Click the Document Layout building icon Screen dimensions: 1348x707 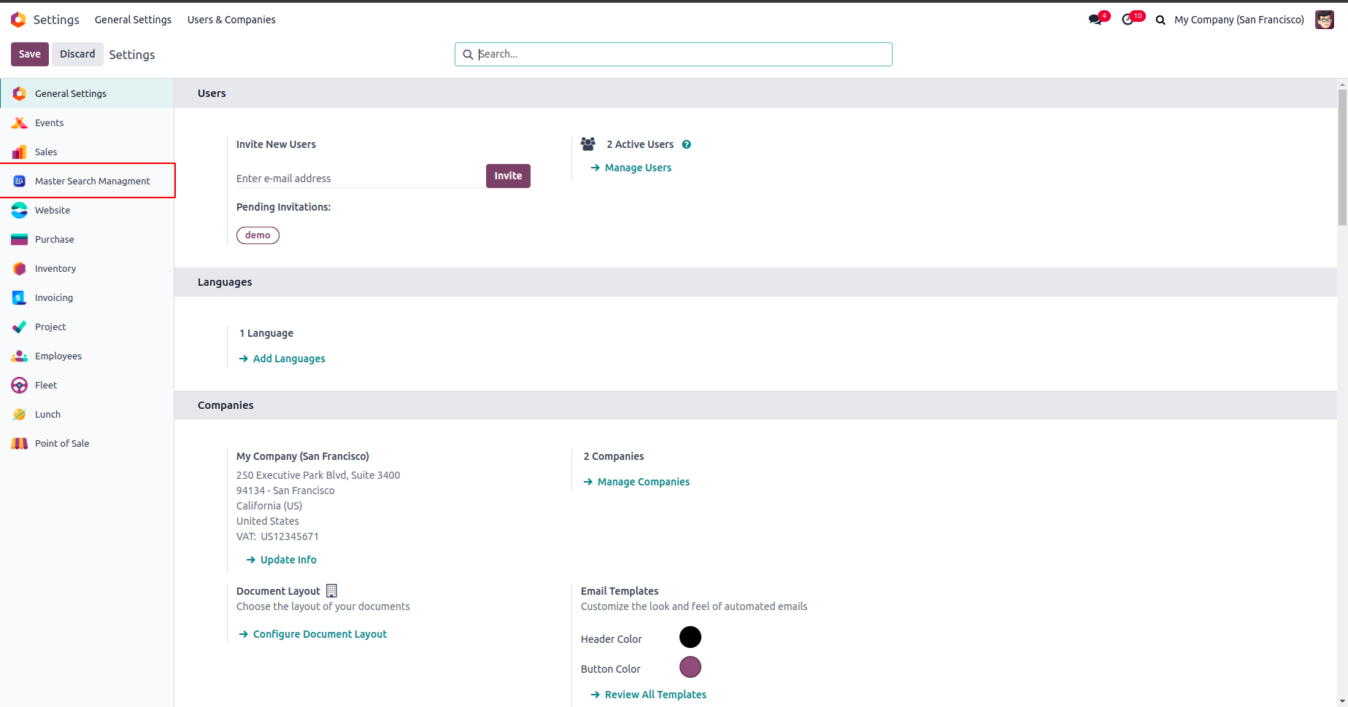[331, 590]
